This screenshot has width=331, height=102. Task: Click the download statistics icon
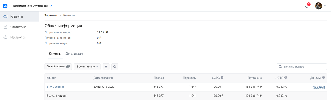coord(106,67)
